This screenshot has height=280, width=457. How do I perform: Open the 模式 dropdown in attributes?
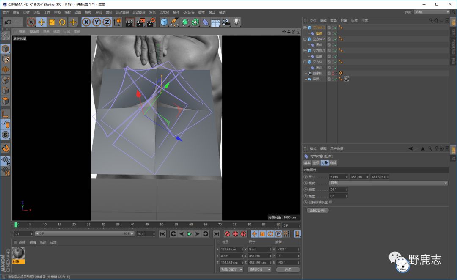point(388,183)
